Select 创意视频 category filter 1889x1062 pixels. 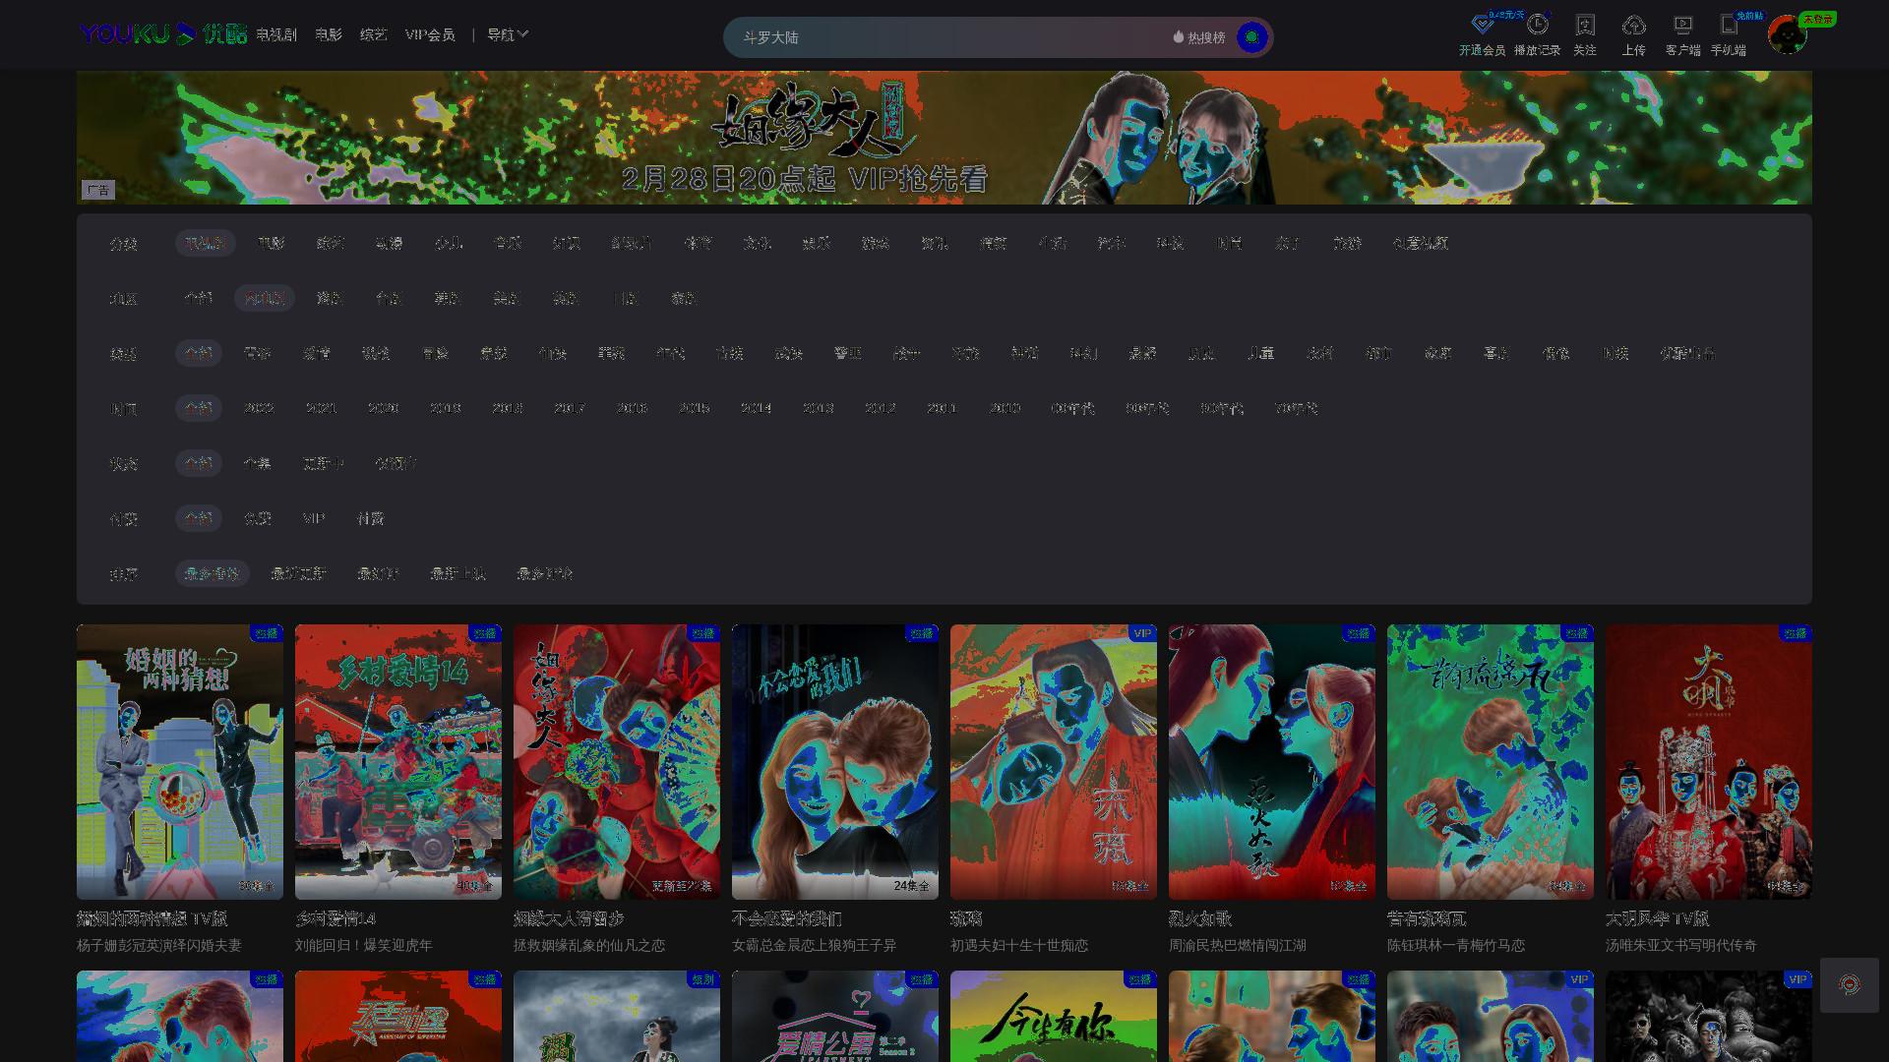(x=1420, y=243)
